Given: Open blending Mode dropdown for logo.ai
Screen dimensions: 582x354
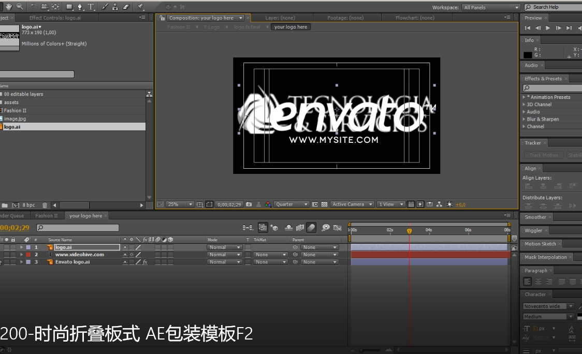Looking at the screenshot, I should pyautogui.click(x=225, y=247).
